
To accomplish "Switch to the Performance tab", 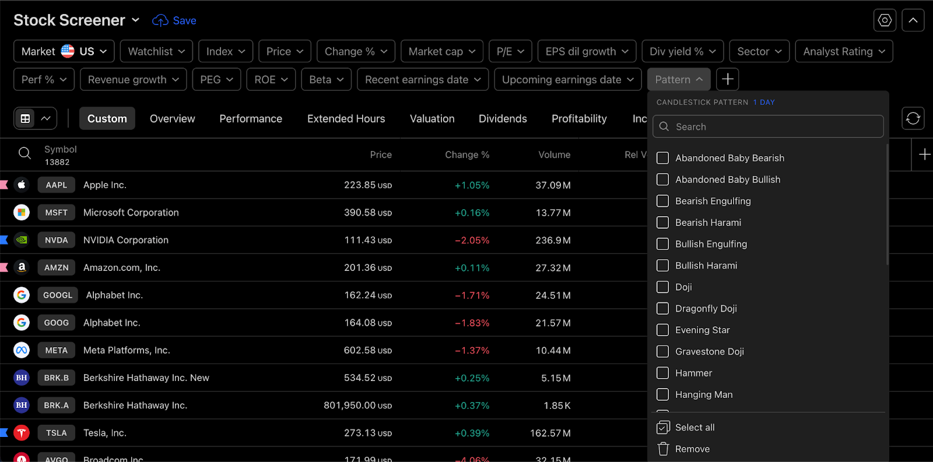I will coord(251,118).
